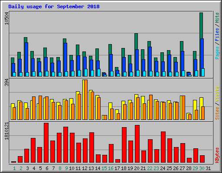This screenshot has height=173, width=222.
Task: Click day 30 on the x-axis
Action: (202, 168)
